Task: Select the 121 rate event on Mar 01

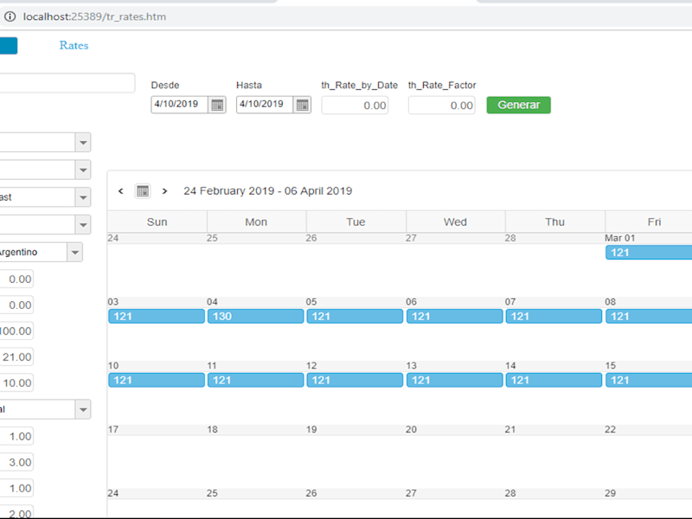Action: (649, 253)
